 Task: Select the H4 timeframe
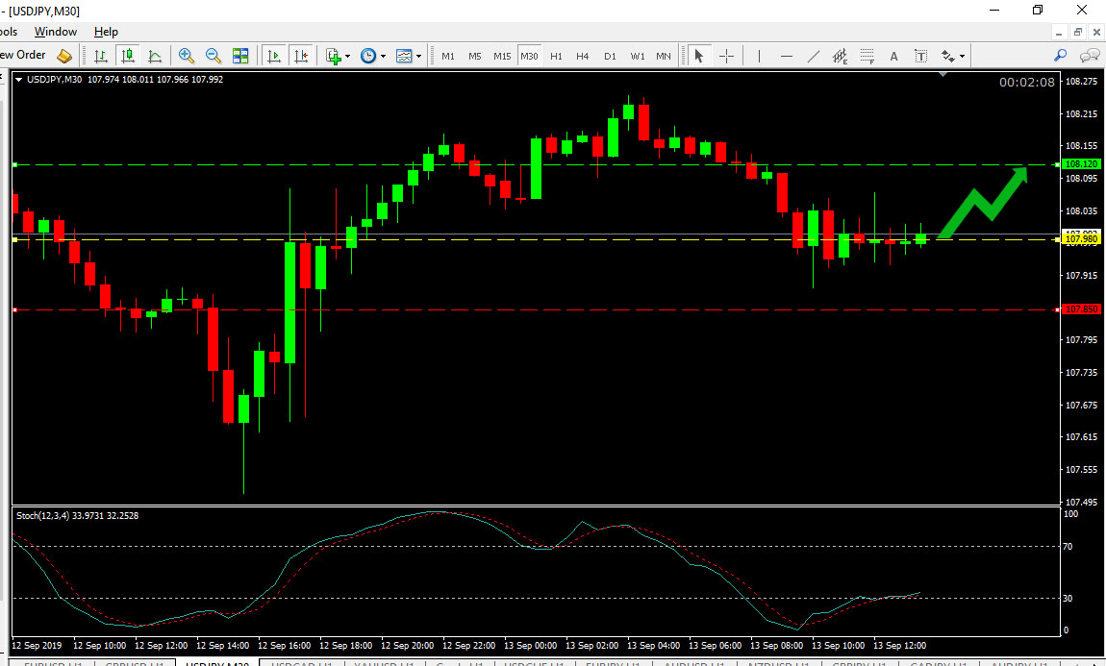tap(583, 56)
